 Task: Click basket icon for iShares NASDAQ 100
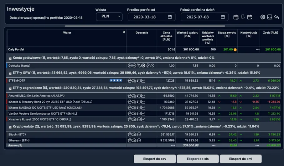[x=130, y=108]
